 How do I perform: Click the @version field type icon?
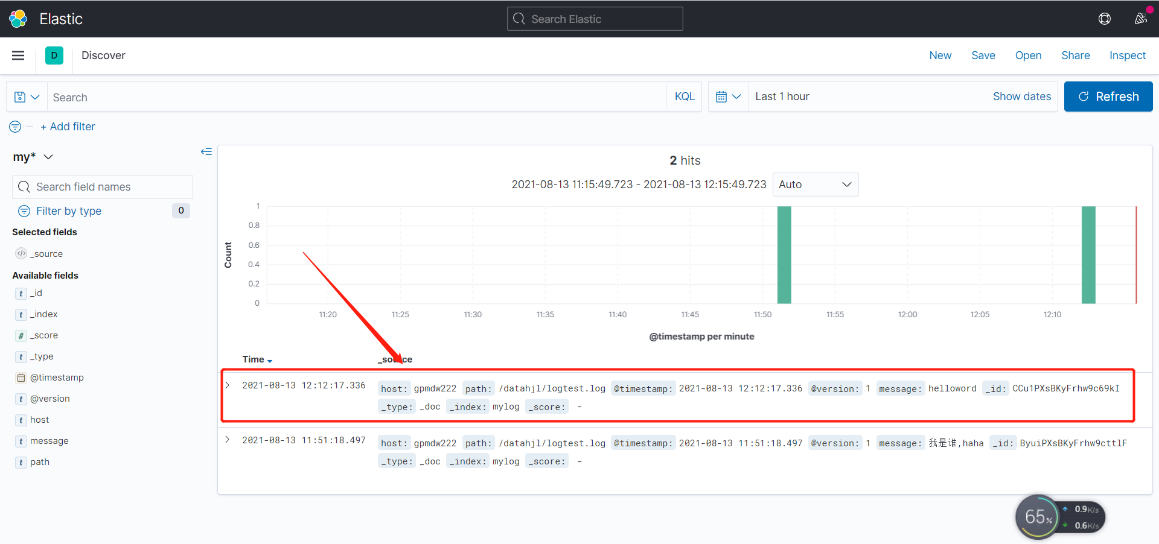pos(21,399)
